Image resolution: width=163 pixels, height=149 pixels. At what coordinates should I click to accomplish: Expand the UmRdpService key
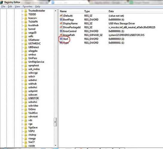(22, 62)
